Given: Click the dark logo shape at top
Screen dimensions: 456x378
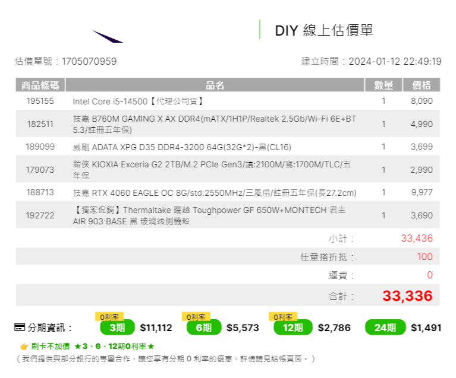Looking at the screenshot, I should click(x=108, y=37).
